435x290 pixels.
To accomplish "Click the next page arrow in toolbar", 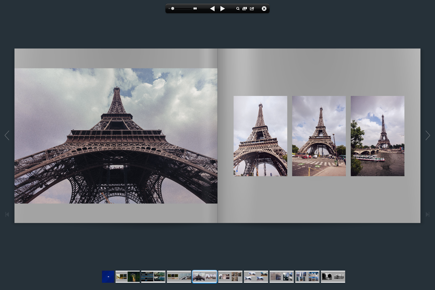I will click(x=222, y=9).
